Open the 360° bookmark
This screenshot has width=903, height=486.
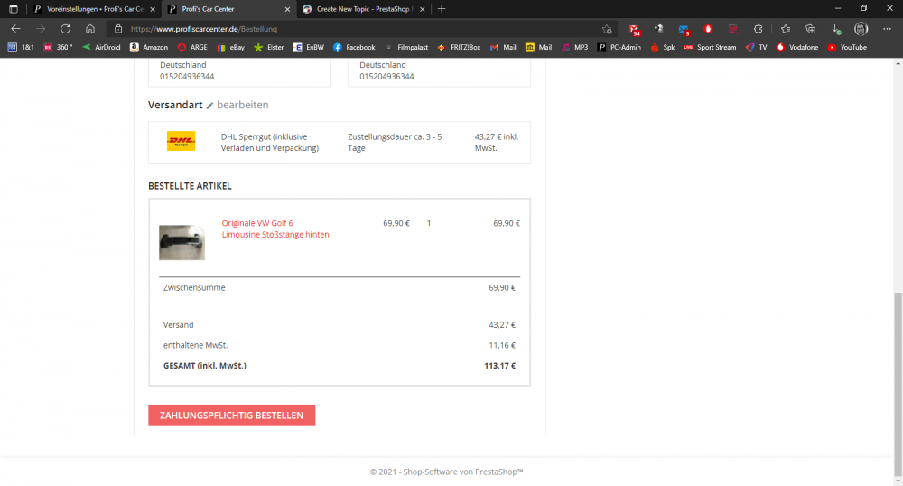point(58,47)
